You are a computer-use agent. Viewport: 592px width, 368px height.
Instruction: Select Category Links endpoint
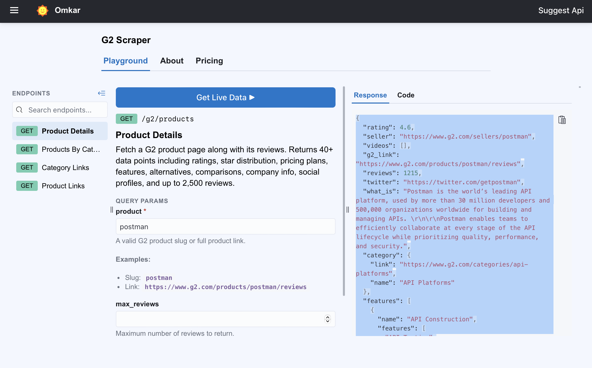60,168
